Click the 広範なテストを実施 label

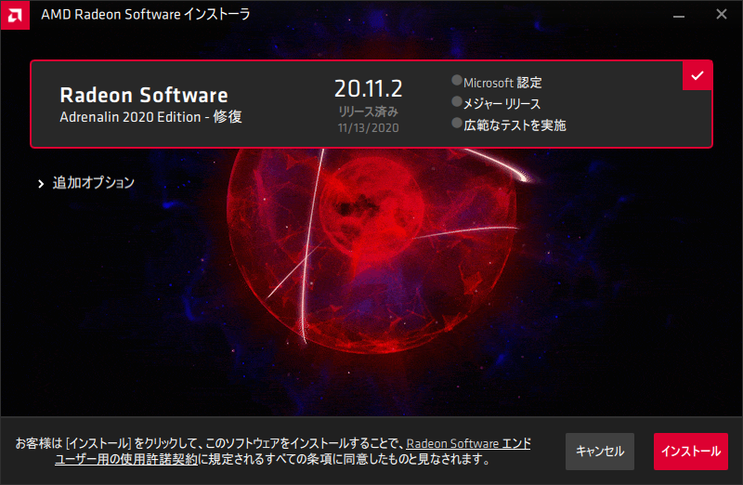[x=515, y=125]
